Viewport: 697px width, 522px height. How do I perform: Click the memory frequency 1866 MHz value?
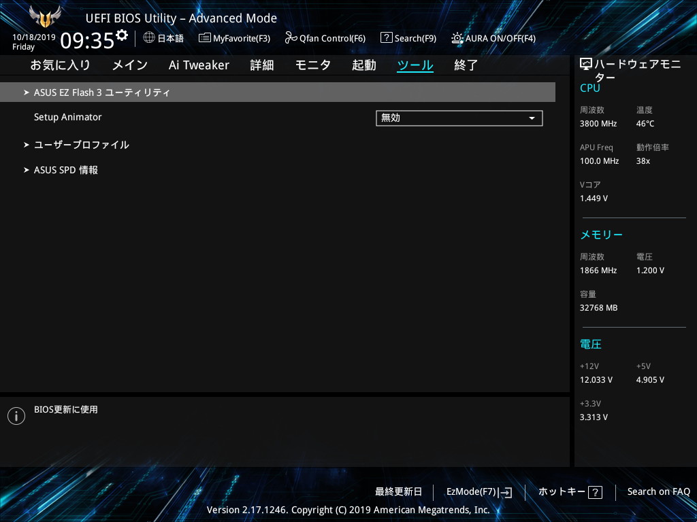(x=598, y=271)
